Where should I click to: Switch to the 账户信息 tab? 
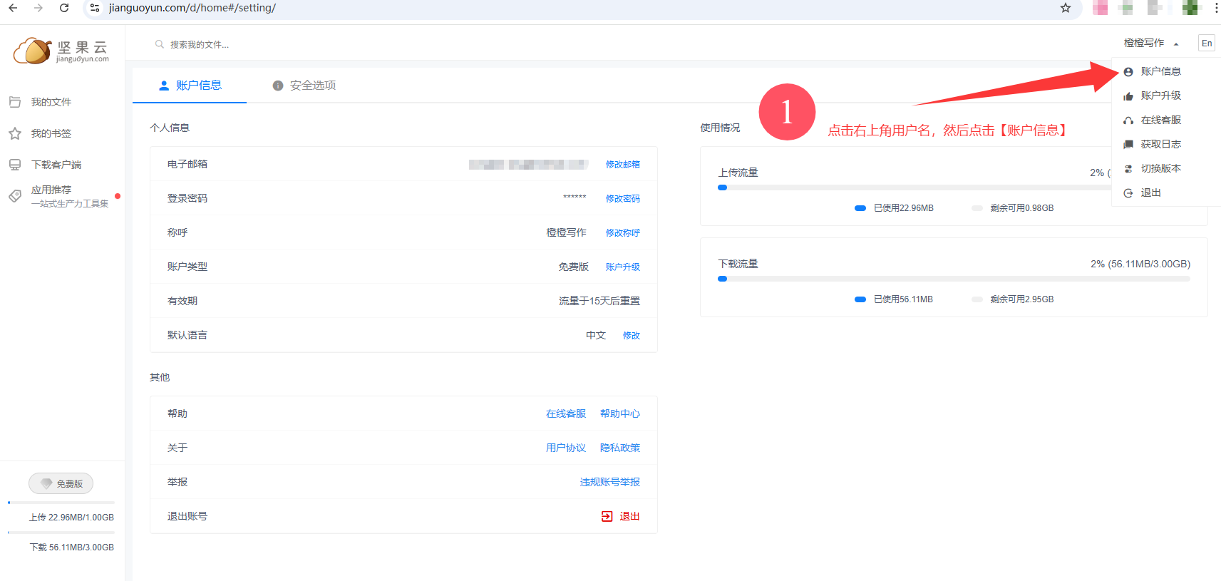pos(190,85)
